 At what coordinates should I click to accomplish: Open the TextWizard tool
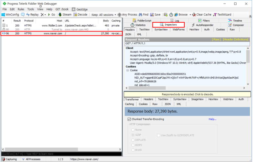222,14
